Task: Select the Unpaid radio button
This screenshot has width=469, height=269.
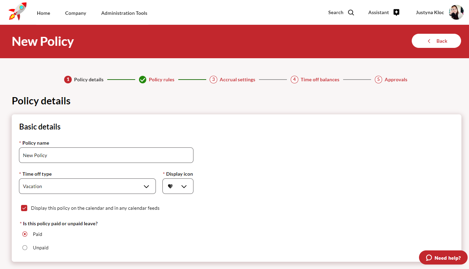Action: [x=25, y=248]
